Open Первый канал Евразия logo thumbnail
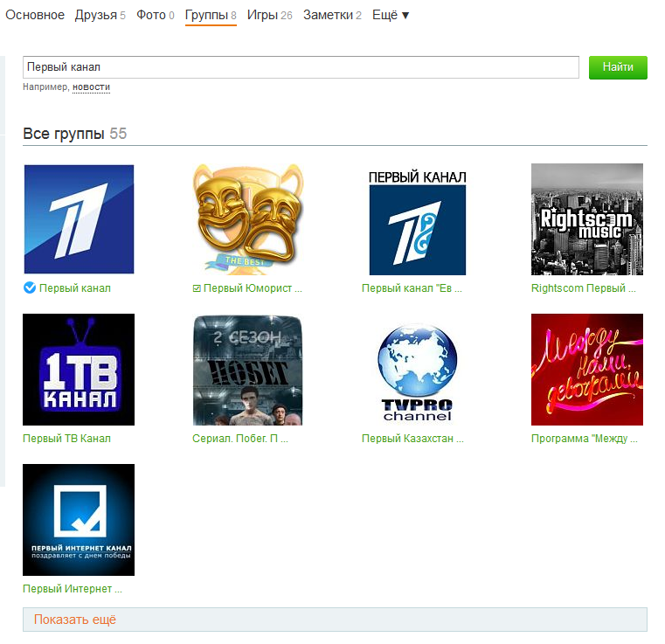This screenshot has width=665, height=644. [x=418, y=223]
